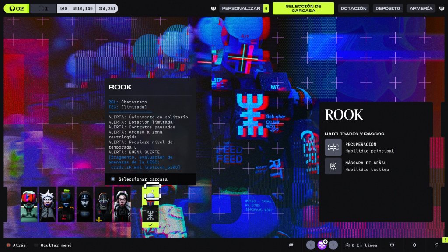Image resolution: width=448 pixels, height=252 pixels.
Task: Add squad member with right plus icon
Action: (333, 245)
